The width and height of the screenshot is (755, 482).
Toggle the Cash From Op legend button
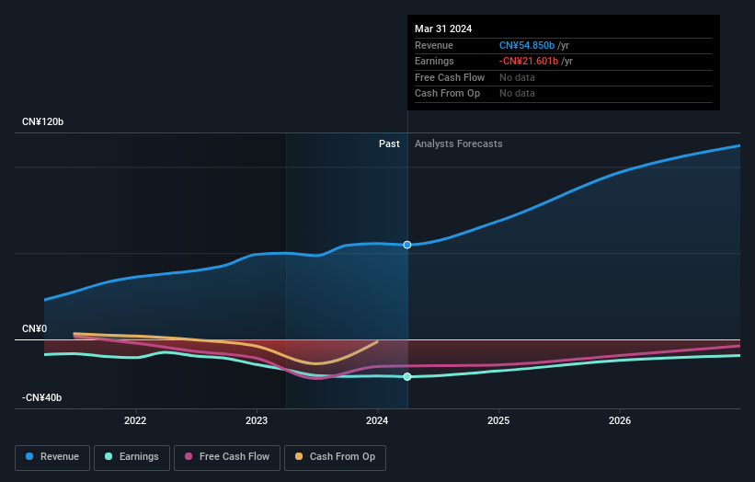[x=335, y=457]
